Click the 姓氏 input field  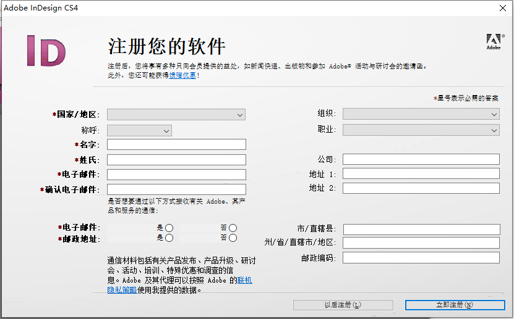(x=176, y=160)
